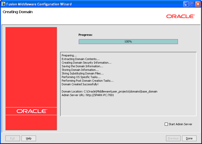Image resolution: width=202 pixels, height=144 pixels.
Task: Click the Admin Server URL line
Action: point(88,95)
